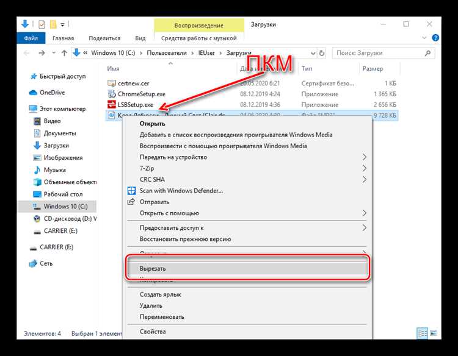
Task: Open the recent locations dropdown arrow
Action: pos(54,53)
